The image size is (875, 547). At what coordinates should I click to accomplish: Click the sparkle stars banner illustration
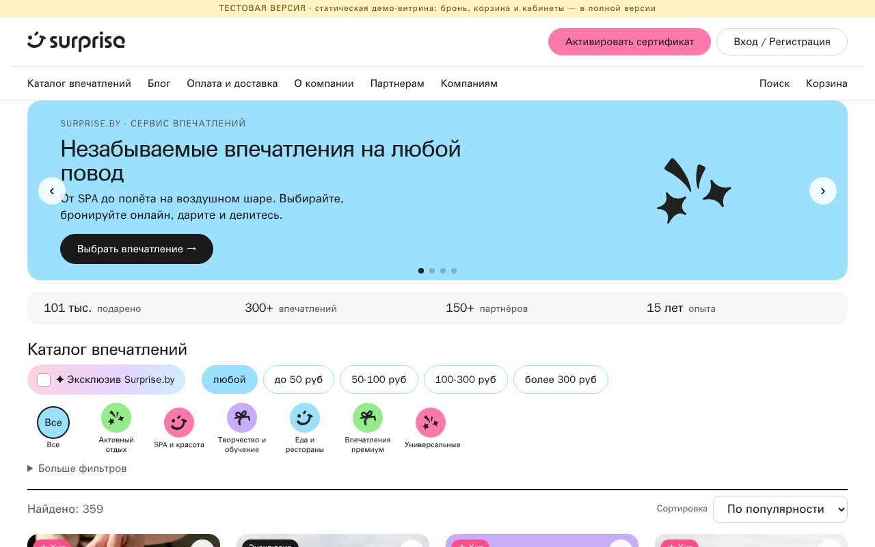coord(693,190)
